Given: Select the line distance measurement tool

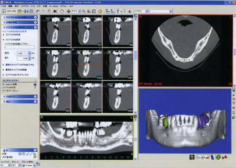Looking at the screenshot, I should (31, 154).
